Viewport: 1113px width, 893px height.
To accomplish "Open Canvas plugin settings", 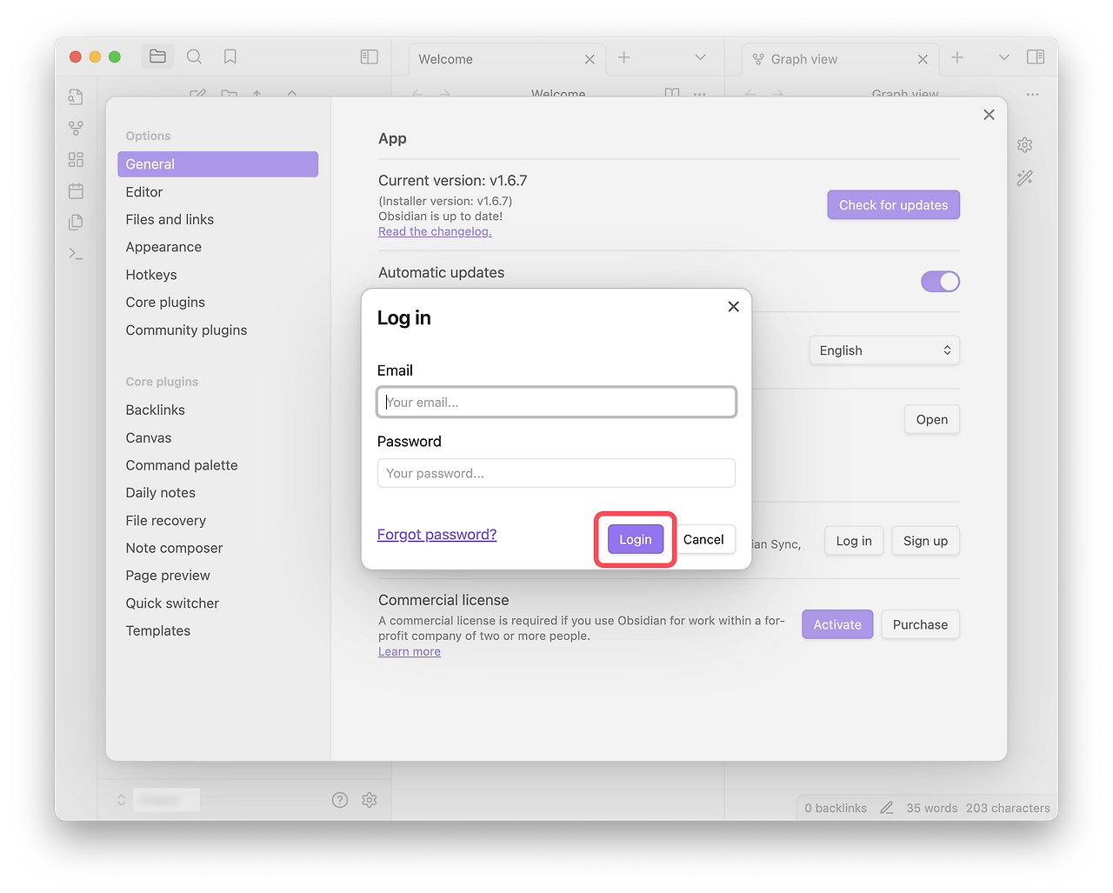I will [217, 438].
